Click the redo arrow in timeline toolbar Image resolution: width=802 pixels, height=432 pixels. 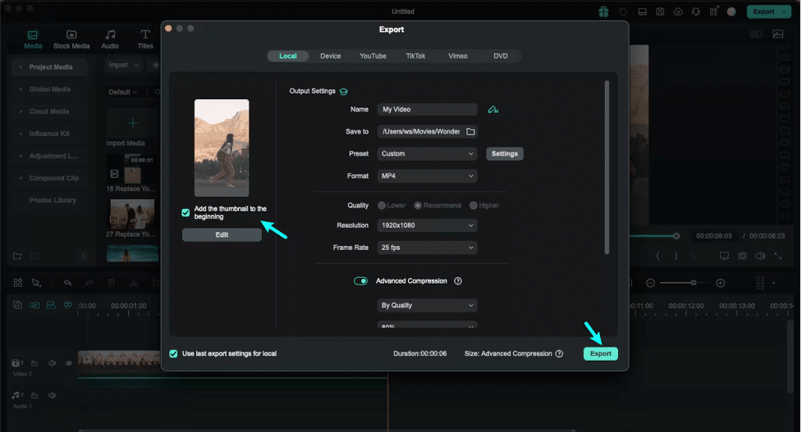click(89, 282)
